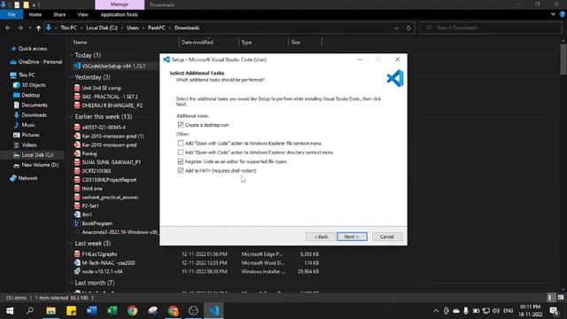Switch to the Share ribbon tab
Viewport: 567px width, 319px height.
59,14
